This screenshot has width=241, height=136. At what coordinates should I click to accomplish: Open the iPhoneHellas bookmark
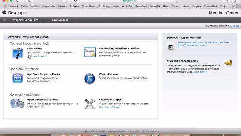pos(49,6)
